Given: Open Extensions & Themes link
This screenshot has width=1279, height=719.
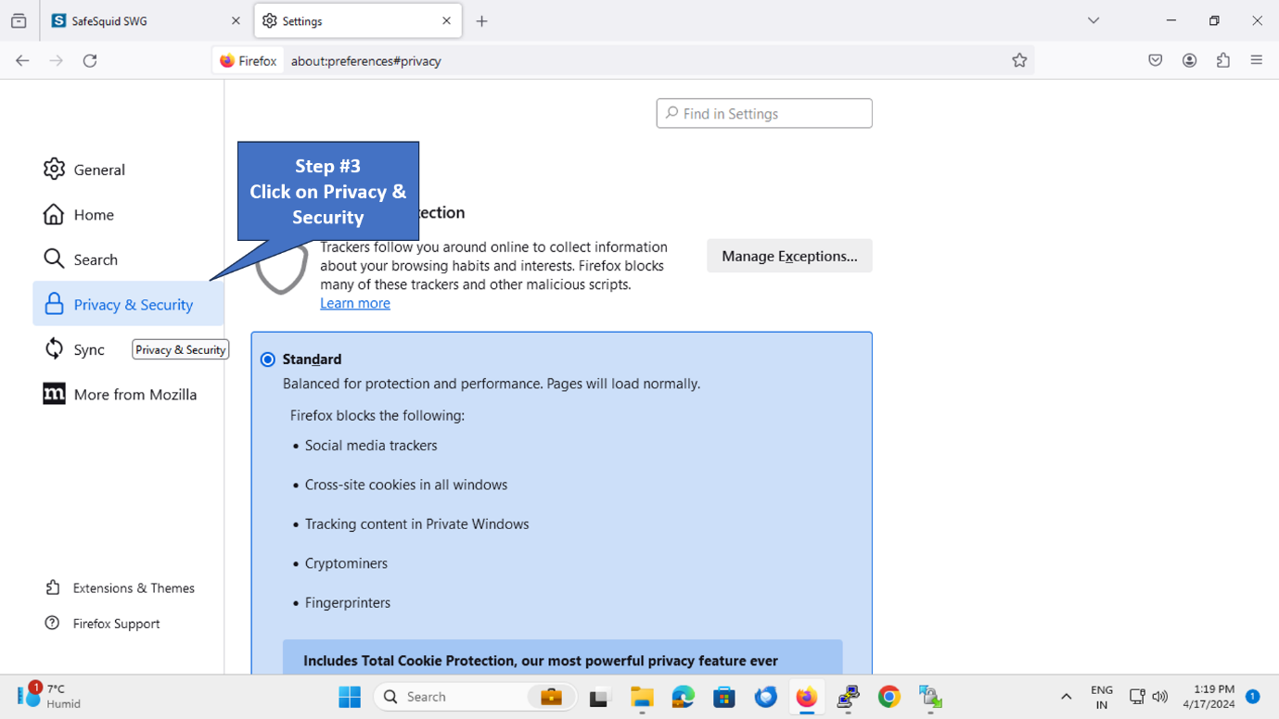Looking at the screenshot, I should [133, 588].
